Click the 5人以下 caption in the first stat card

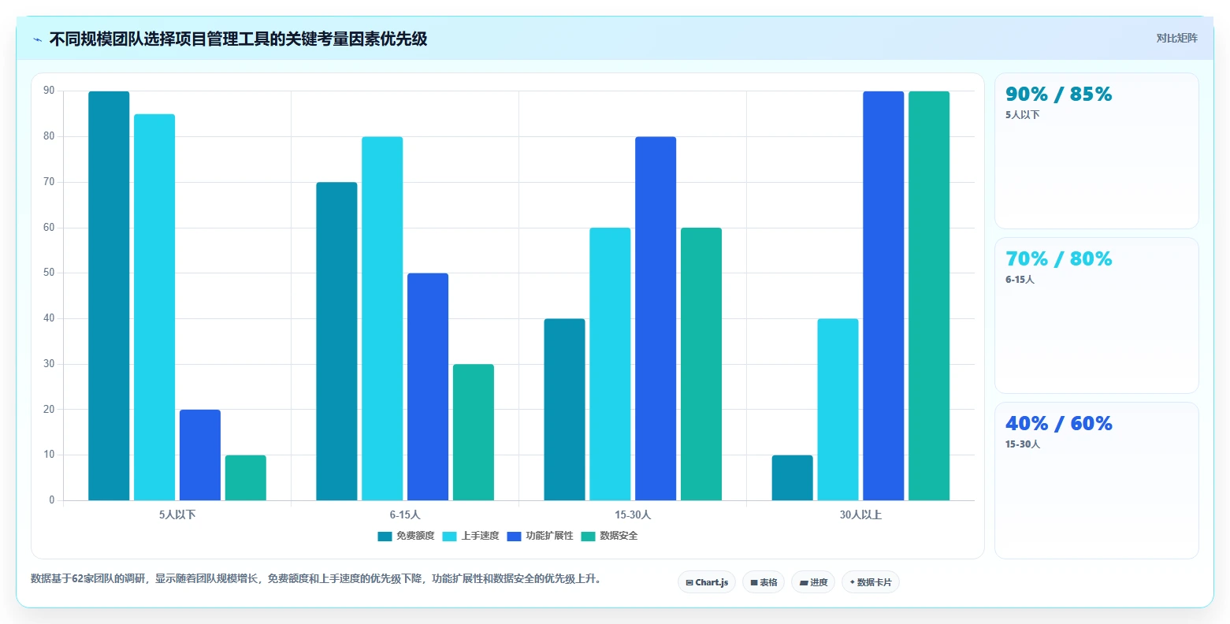click(1023, 115)
